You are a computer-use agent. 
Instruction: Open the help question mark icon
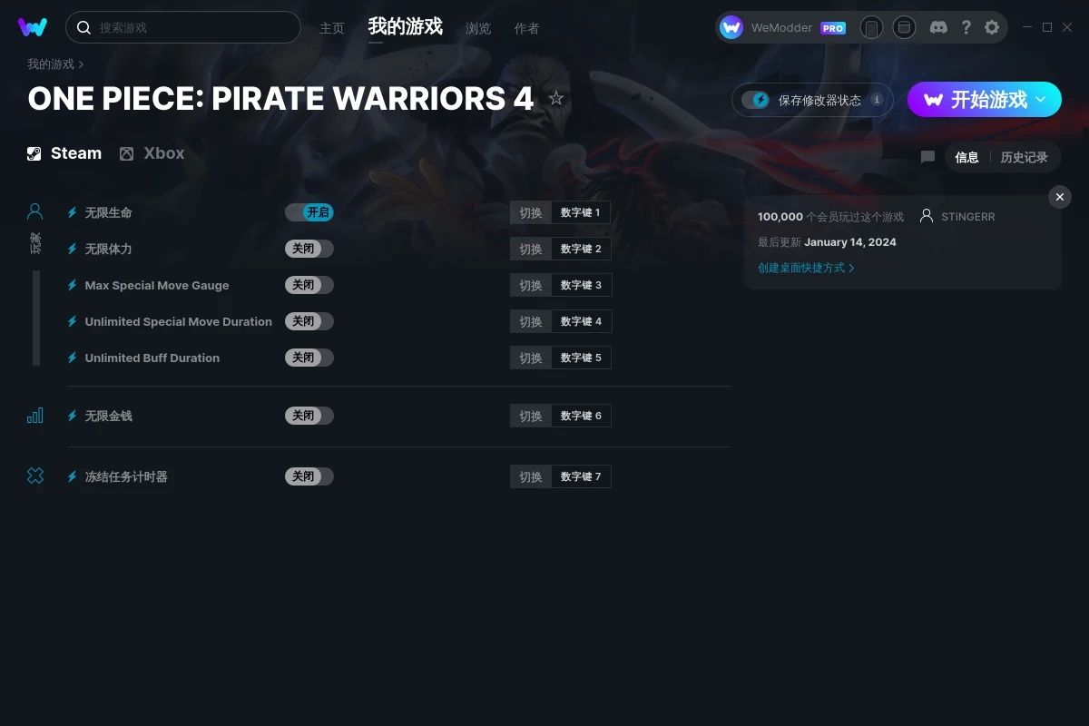(x=966, y=27)
